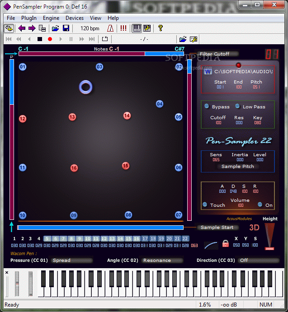Select red sample point 13

72,117
